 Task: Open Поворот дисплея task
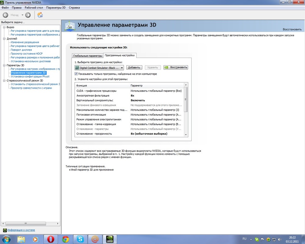tap(21, 50)
